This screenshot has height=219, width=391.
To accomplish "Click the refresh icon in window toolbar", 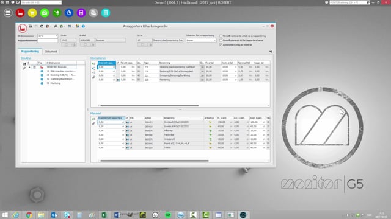I will [x=42, y=26].
